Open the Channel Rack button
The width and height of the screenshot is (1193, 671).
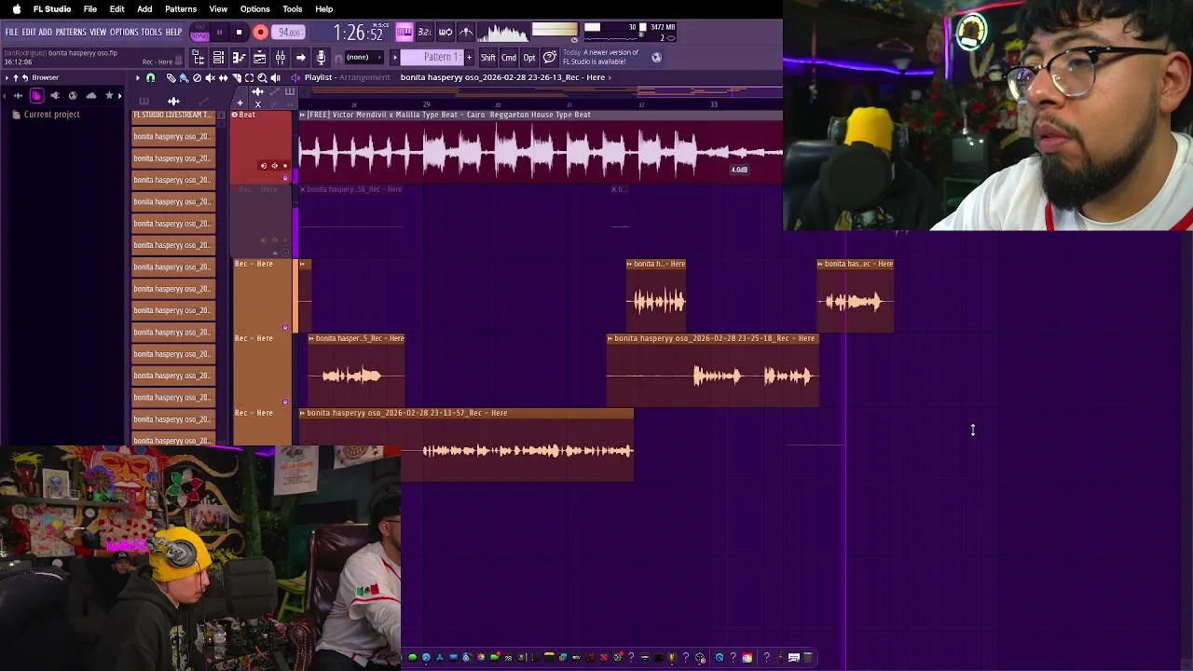(x=219, y=58)
